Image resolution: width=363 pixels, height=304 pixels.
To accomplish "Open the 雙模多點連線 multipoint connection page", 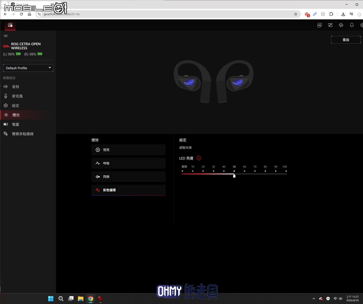I will 28,134.
